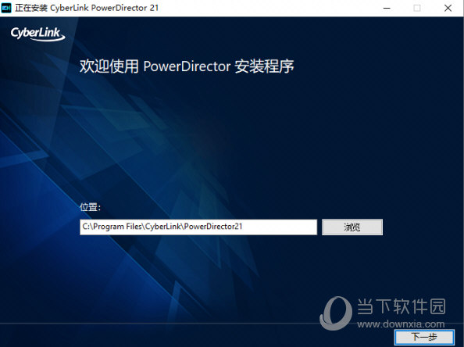Minimize the installer window

pyautogui.click(x=387, y=8)
